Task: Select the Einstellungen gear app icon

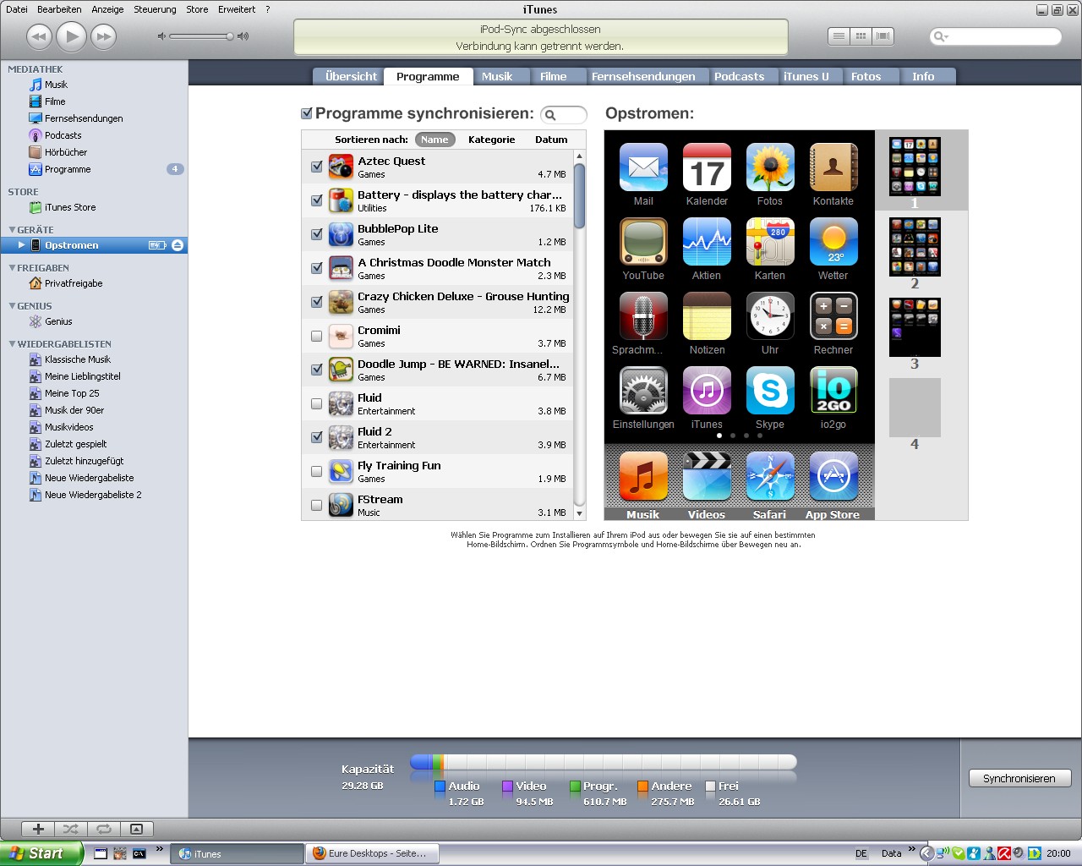Action: pos(643,391)
